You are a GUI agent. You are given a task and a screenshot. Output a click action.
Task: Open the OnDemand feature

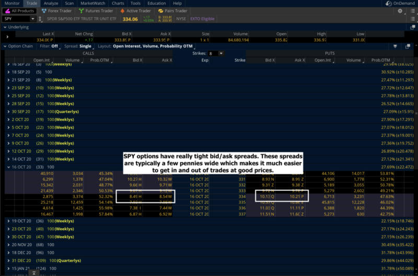(x=400, y=4)
